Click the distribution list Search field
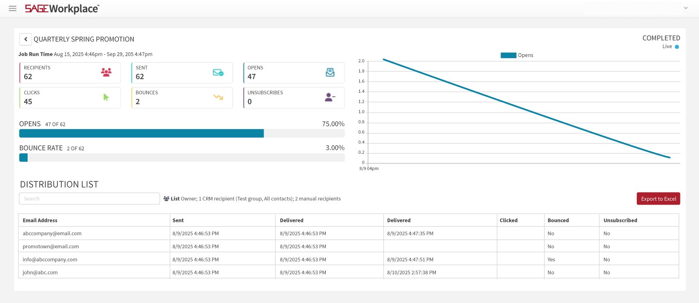 (x=89, y=199)
